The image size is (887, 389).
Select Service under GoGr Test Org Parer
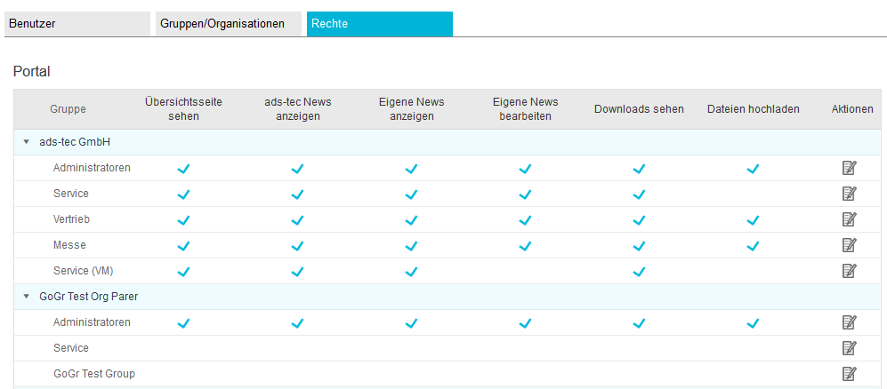point(70,348)
